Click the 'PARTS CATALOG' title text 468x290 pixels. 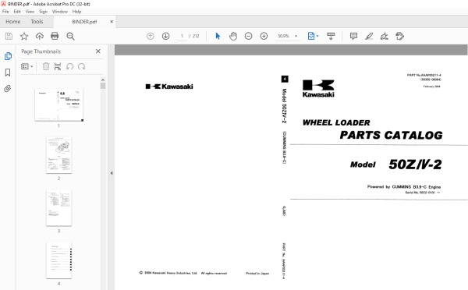click(x=391, y=135)
